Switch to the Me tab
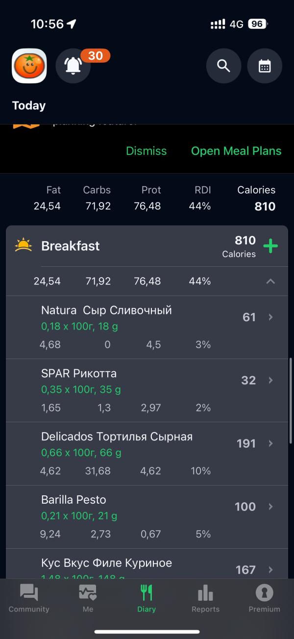The width and height of the screenshot is (294, 639). point(88,599)
